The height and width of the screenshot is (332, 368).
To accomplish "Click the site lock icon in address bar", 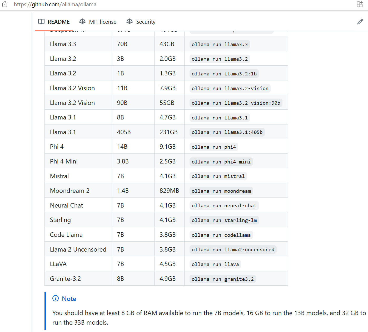I will [5, 4].
